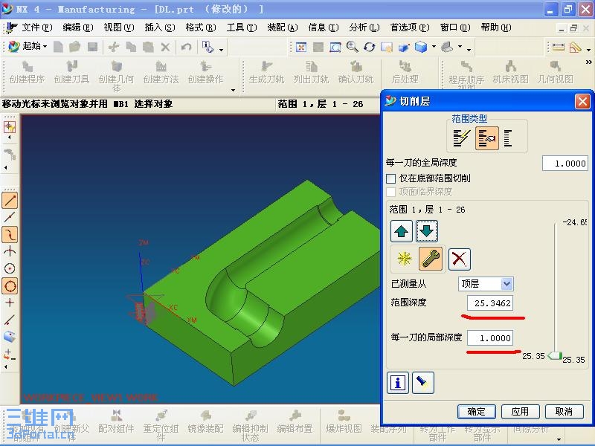Viewport: 595px width, 446px height.
Task: Click the 应用 button
Action: pyautogui.click(x=520, y=412)
